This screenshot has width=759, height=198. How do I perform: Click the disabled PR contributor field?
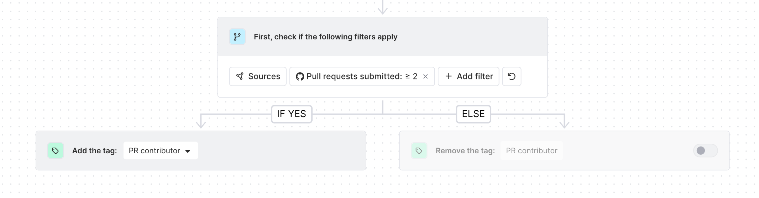tap(532, 151)
